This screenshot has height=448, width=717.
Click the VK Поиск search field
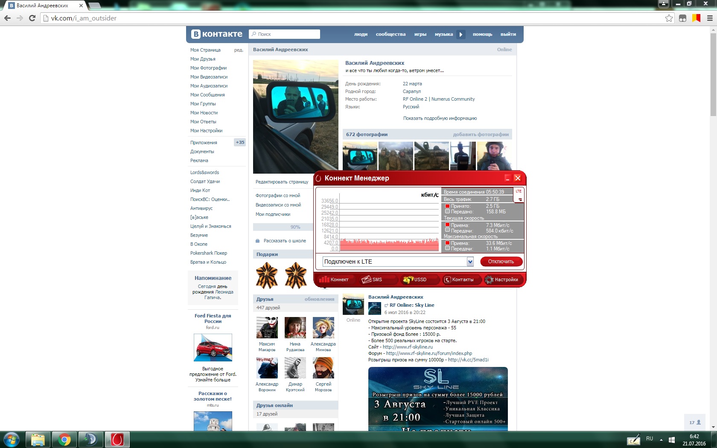pyautogui.click(x=285, y=34)
